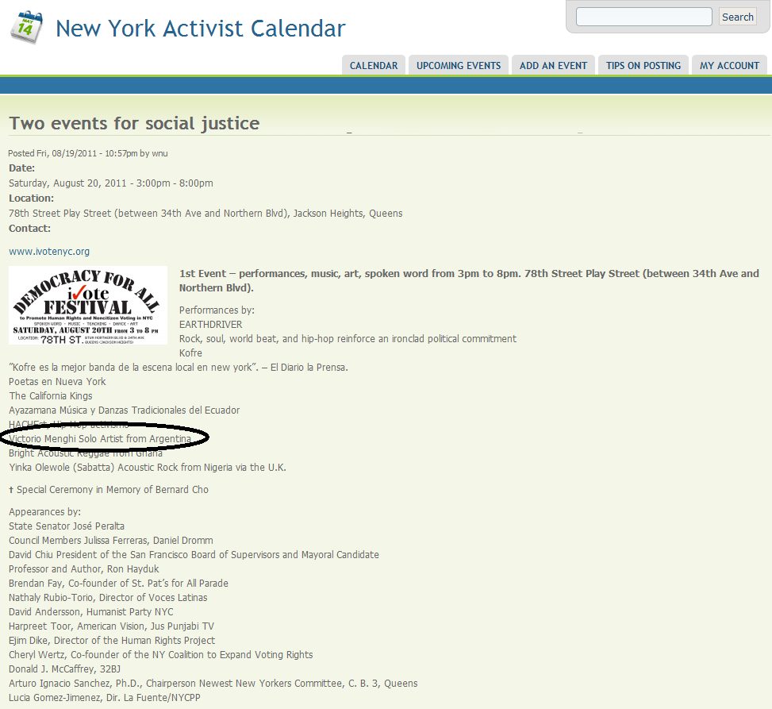Go to the Add an Event tab
The image size is (772, 709).
click(553, 66)
